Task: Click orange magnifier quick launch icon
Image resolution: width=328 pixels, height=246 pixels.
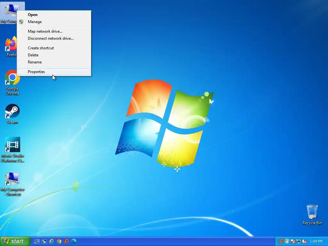Action: (x=66, y=242)
